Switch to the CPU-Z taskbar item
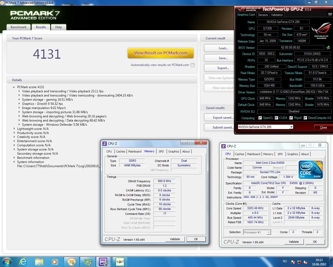Screen dimensions: 333x267 (103, 262)
